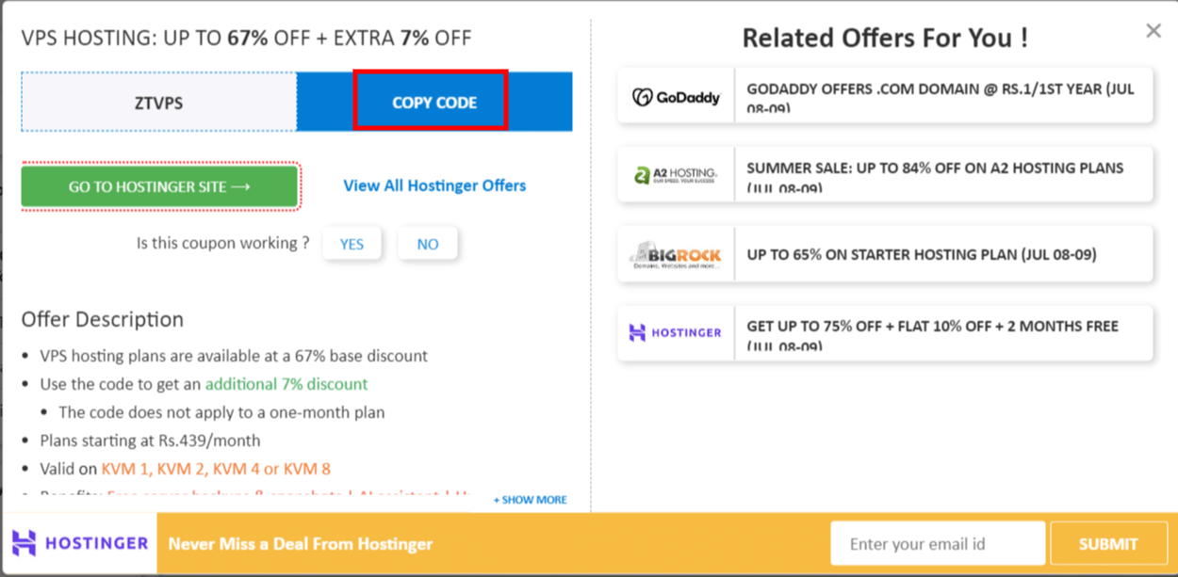Viewport: 1178px width, 577px height.
Task: Confirm the coupon works by clicking YES
Action: tap(352, 243)
